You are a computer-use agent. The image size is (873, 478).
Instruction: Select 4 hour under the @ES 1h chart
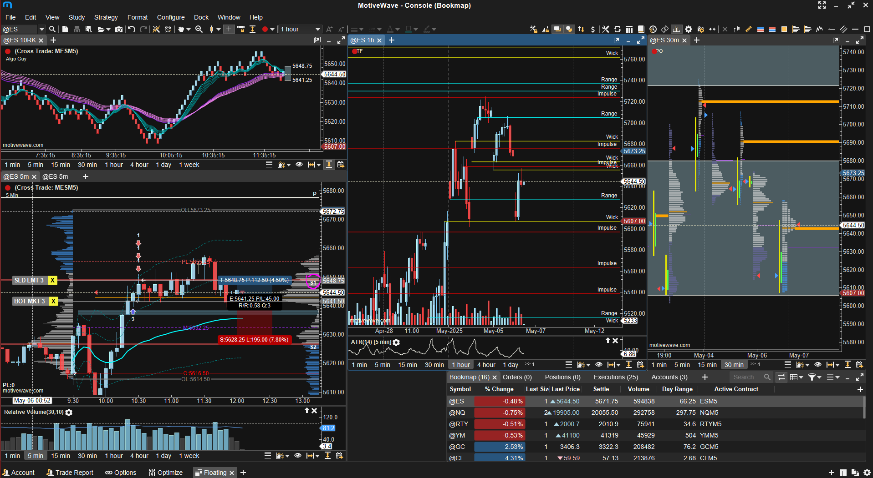[486, 365]
